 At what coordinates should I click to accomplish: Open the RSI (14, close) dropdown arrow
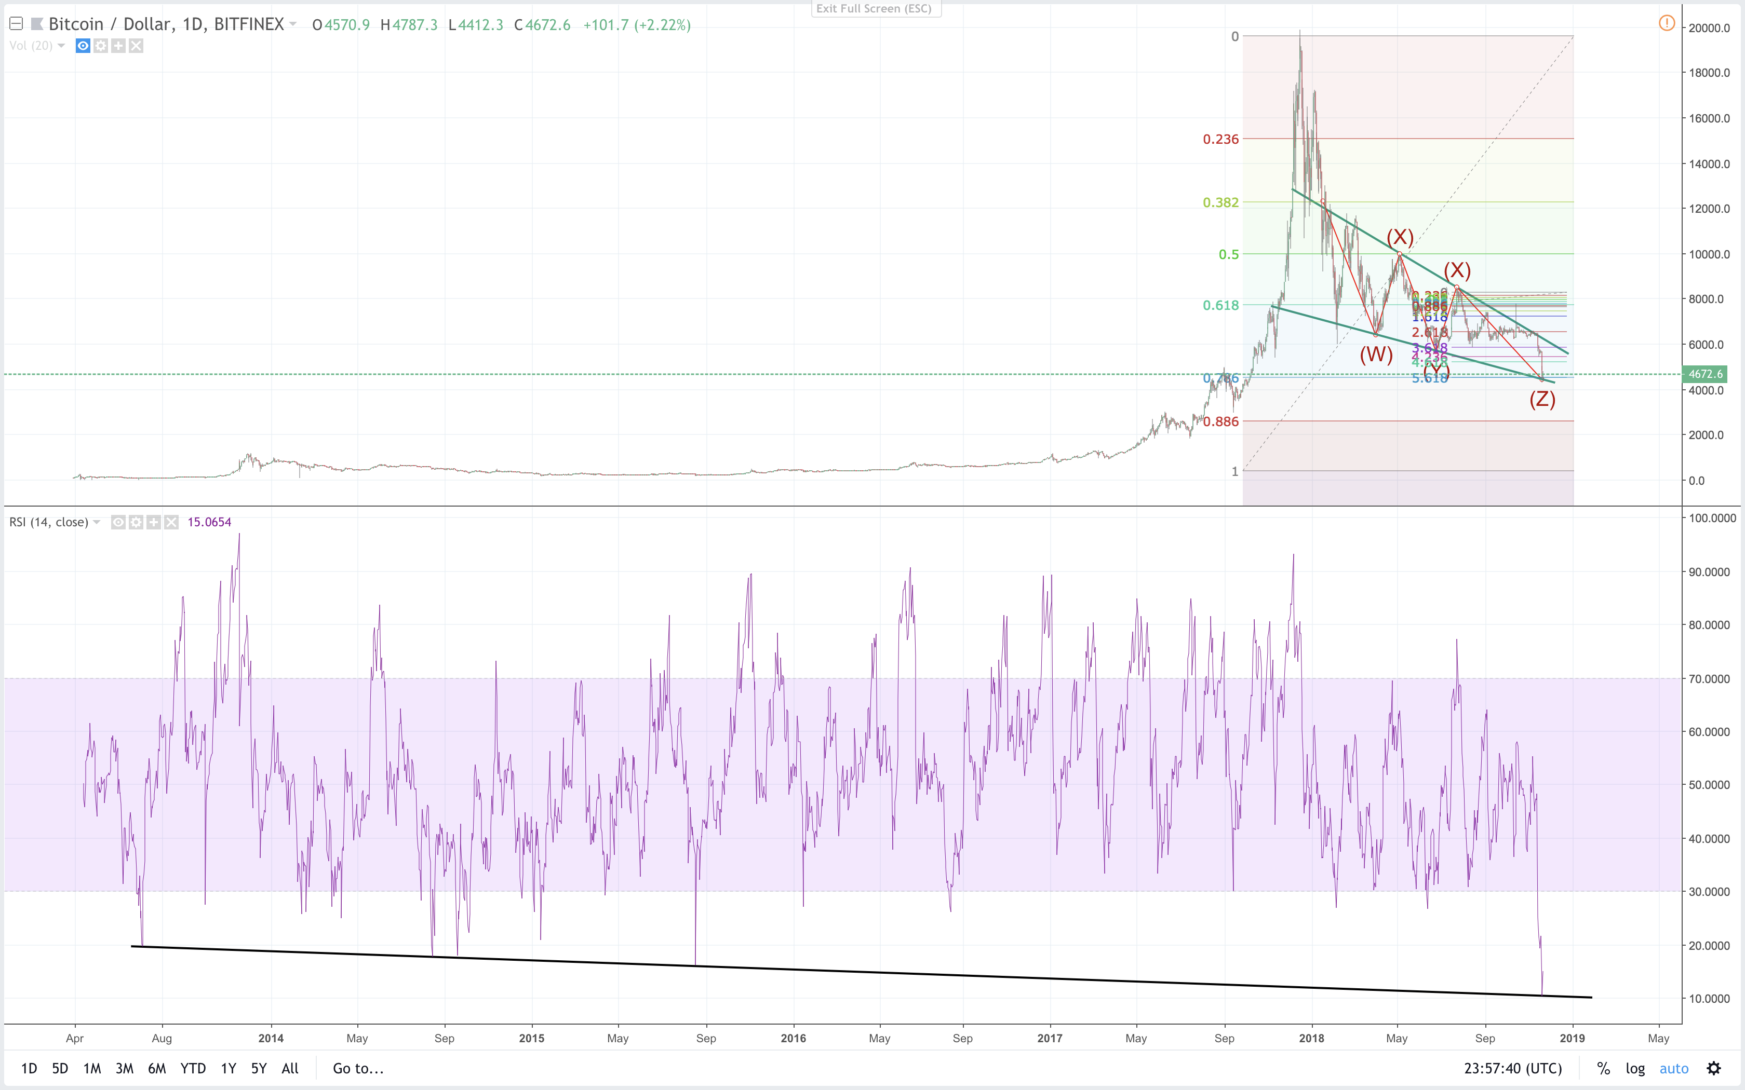[x=97, y=522]
